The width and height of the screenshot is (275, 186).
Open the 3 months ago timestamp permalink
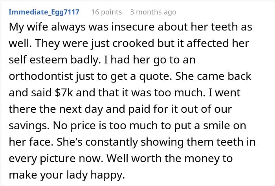(x=153, y=12)
